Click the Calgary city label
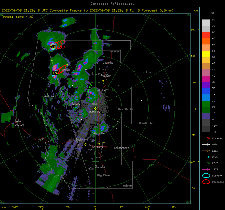 click(97, 147)
